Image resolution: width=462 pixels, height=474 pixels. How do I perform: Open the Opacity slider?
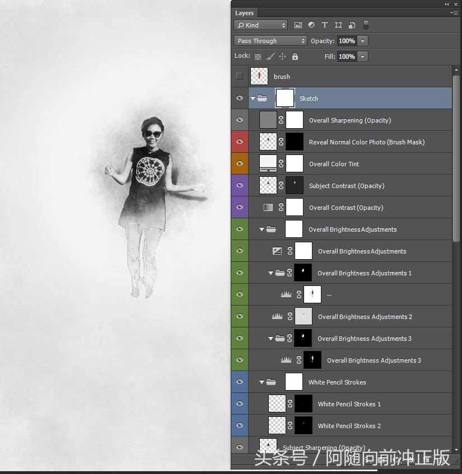tap(362, 40)
